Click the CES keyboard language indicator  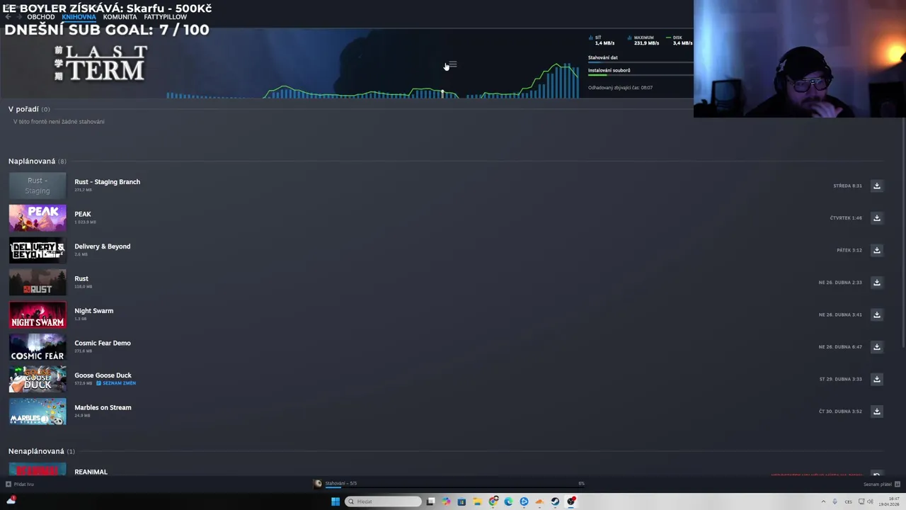pos(848,501)
